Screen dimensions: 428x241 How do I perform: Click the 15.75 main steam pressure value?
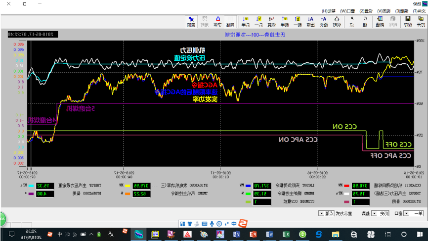point(361,193)
